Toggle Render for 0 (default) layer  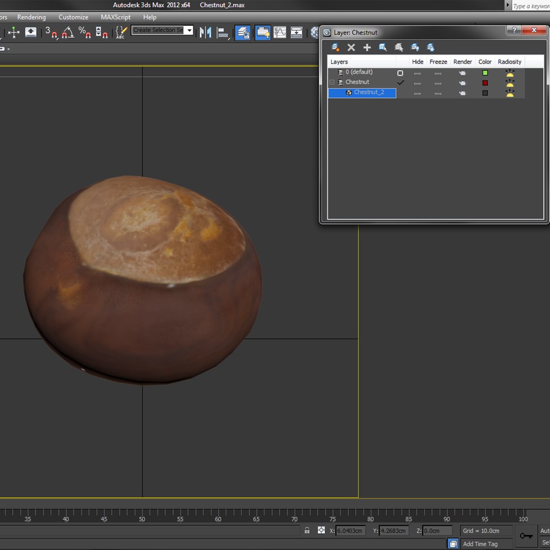(x=462, y=73)
